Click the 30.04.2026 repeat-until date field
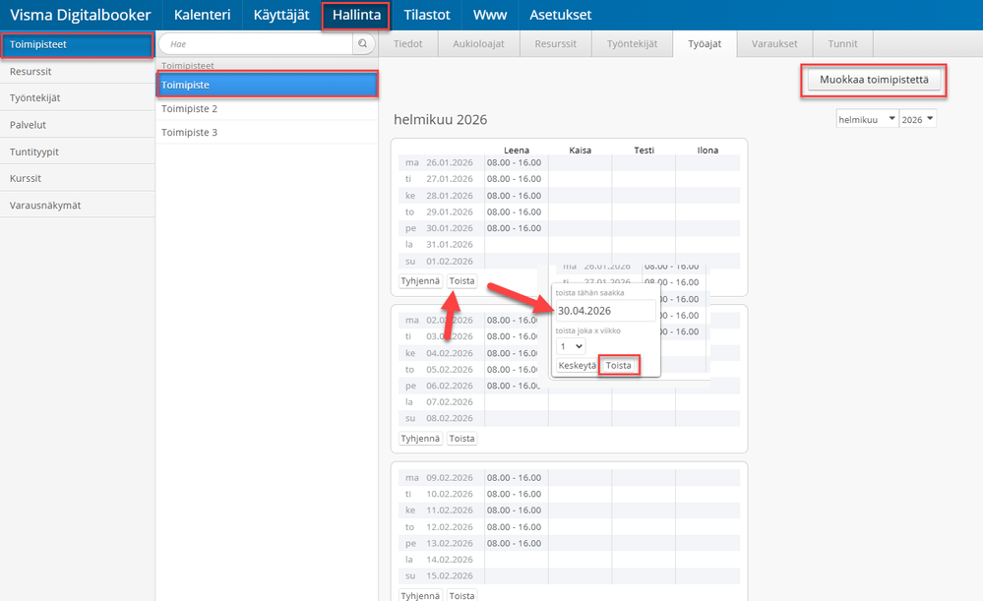 coord(605,310)
